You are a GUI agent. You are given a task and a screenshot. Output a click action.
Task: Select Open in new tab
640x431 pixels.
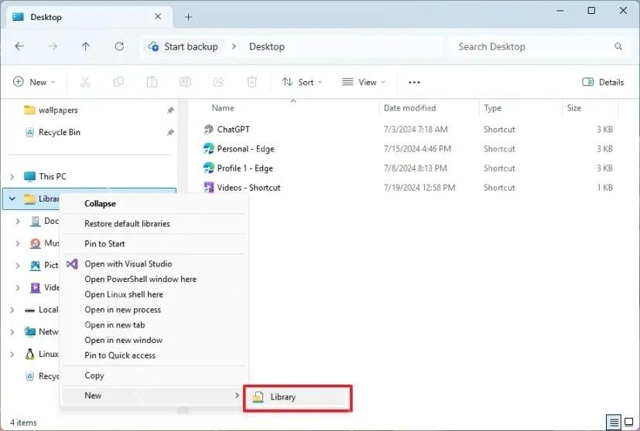pos(154,325)
